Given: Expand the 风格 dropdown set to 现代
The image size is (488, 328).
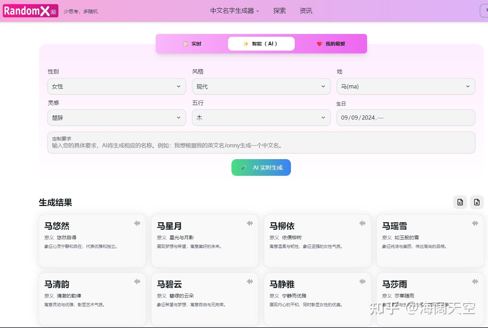Looking at the screenshot, I should (x=261, y=86).
